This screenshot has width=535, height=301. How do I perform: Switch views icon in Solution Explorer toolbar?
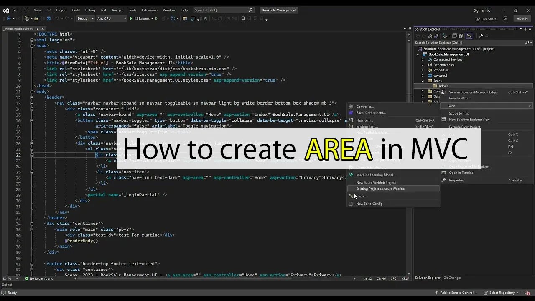tap(437, 36)
